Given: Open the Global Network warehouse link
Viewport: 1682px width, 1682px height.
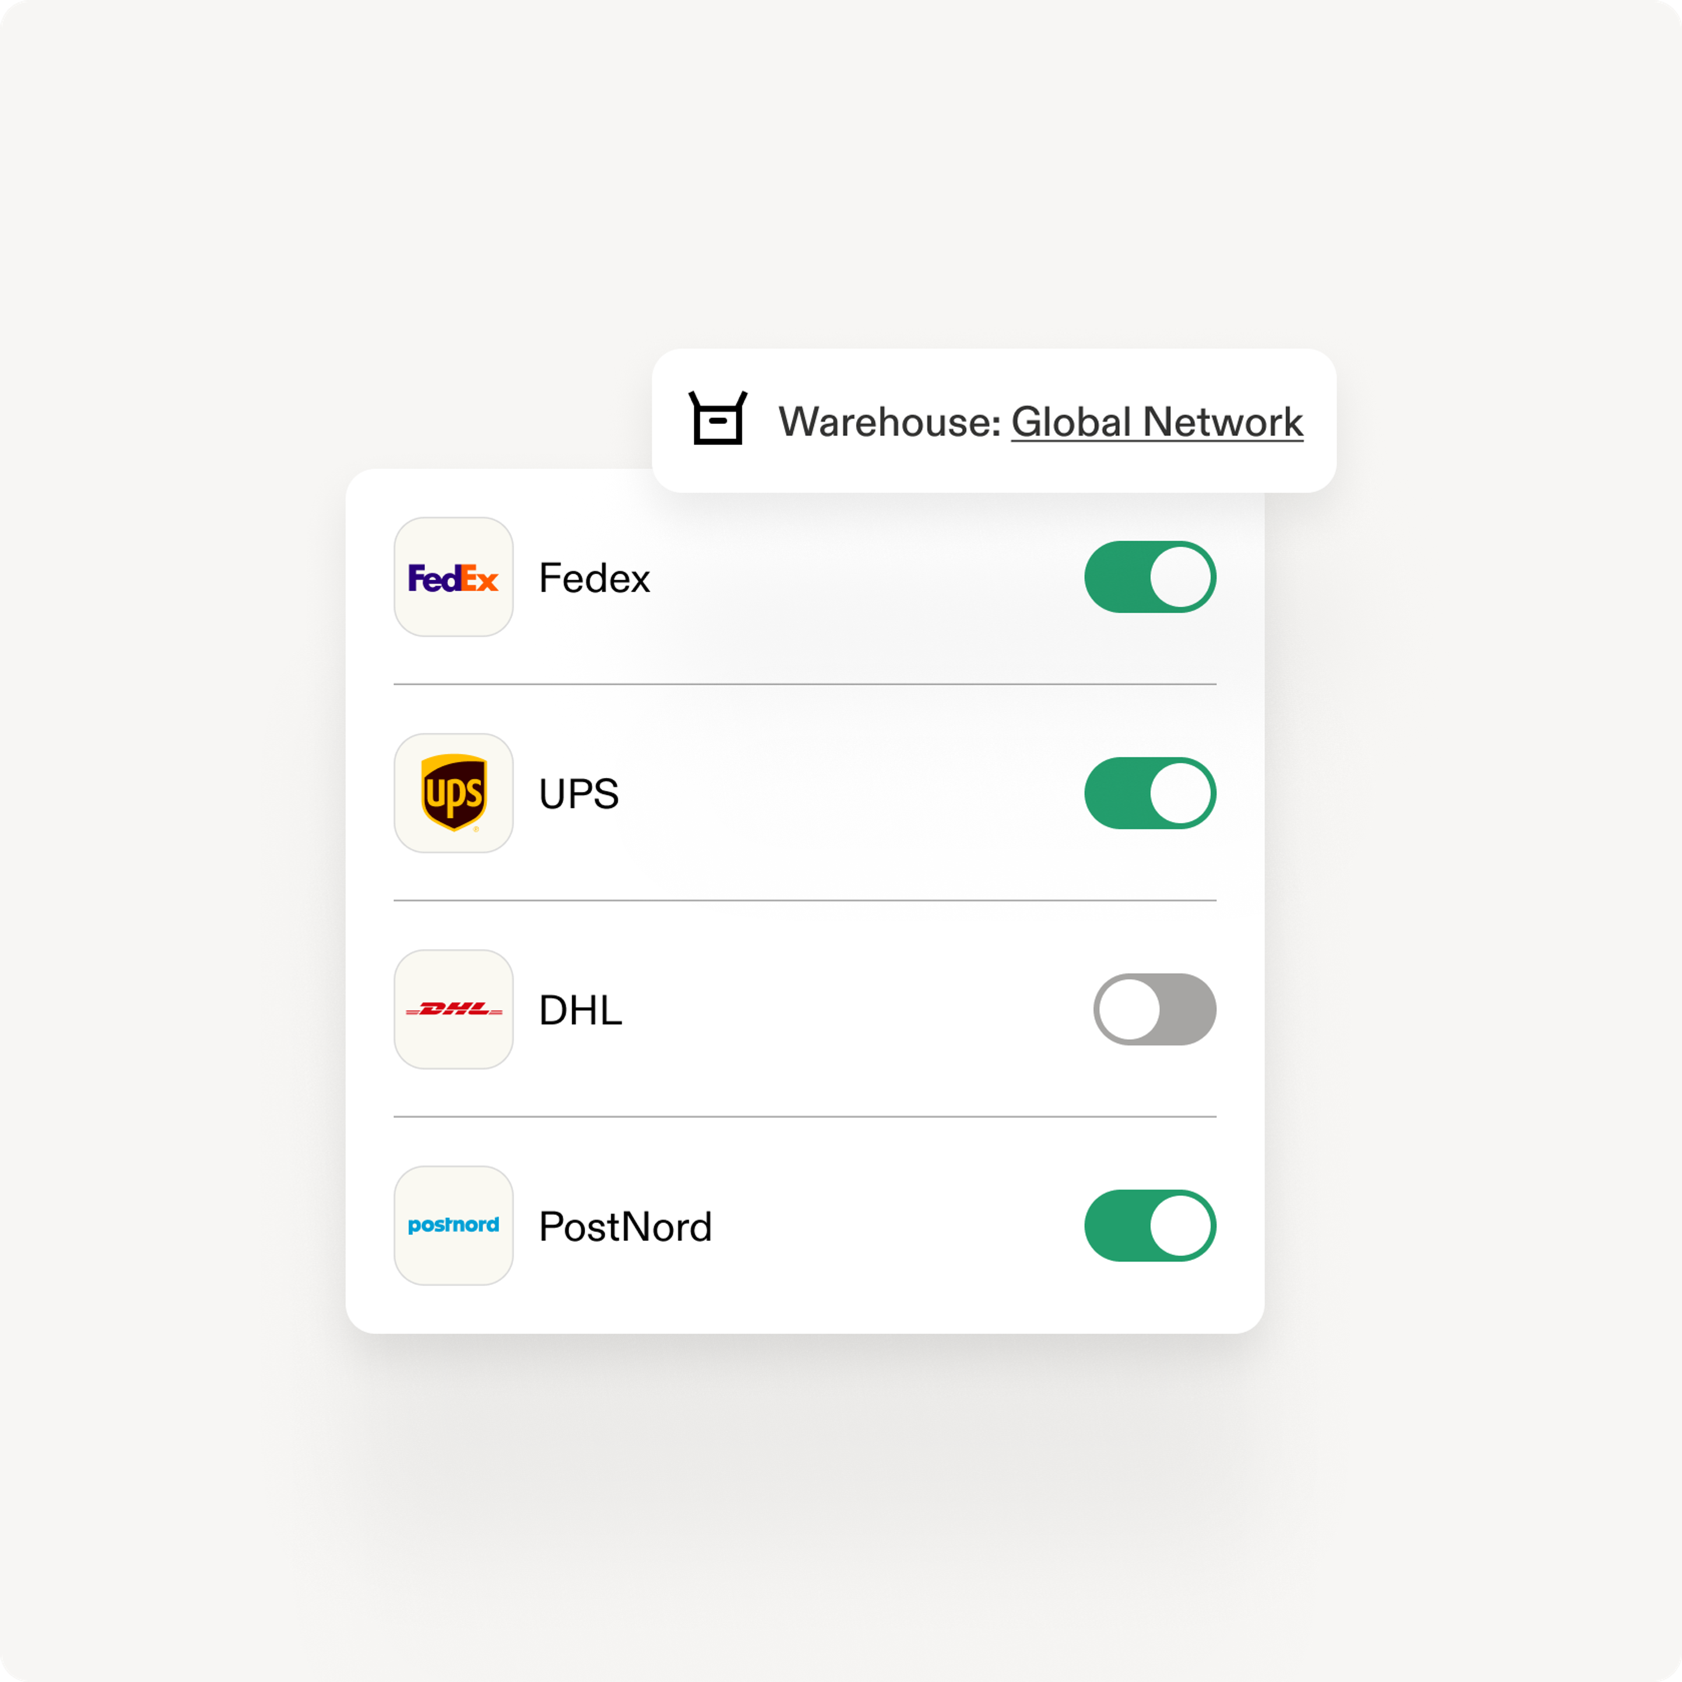Looking at the screenshot, I should click(1157, 422).
